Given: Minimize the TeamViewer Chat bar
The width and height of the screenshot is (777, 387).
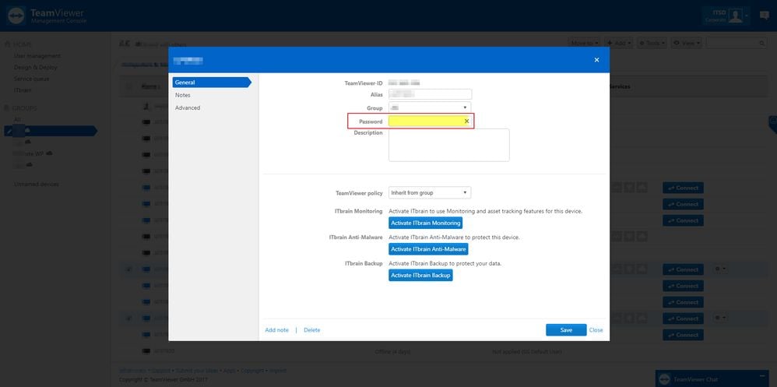Looking at the screenshot, I should [x=761, y=375].
